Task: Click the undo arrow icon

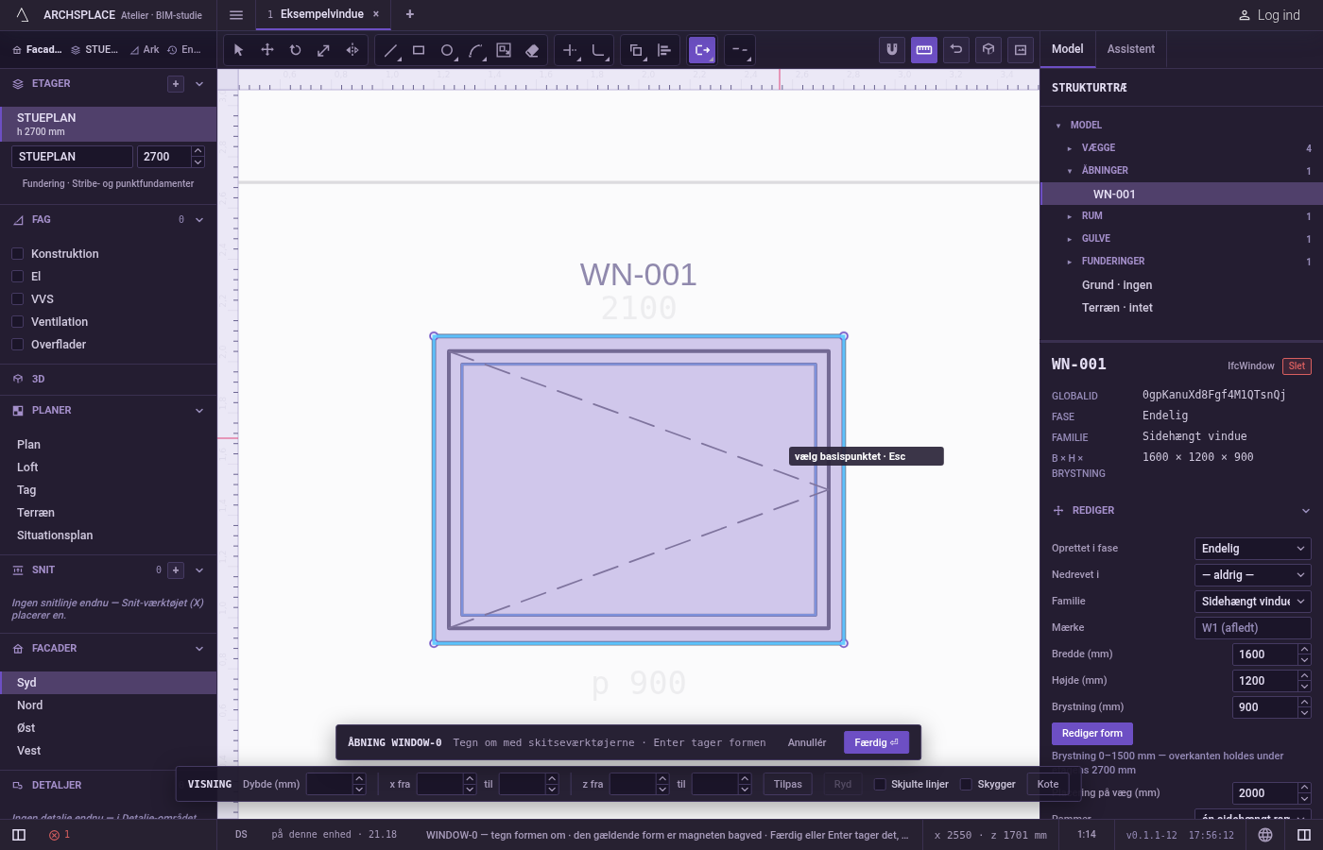Action: (956, 50)
